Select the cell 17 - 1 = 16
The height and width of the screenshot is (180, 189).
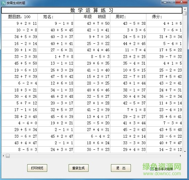(x=19, y=110)
